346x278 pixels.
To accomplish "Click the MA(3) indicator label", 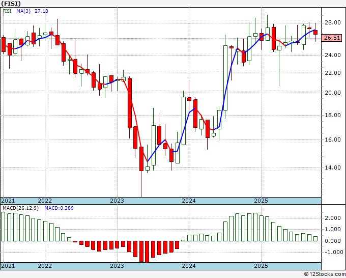I will (x=23, y=11).
